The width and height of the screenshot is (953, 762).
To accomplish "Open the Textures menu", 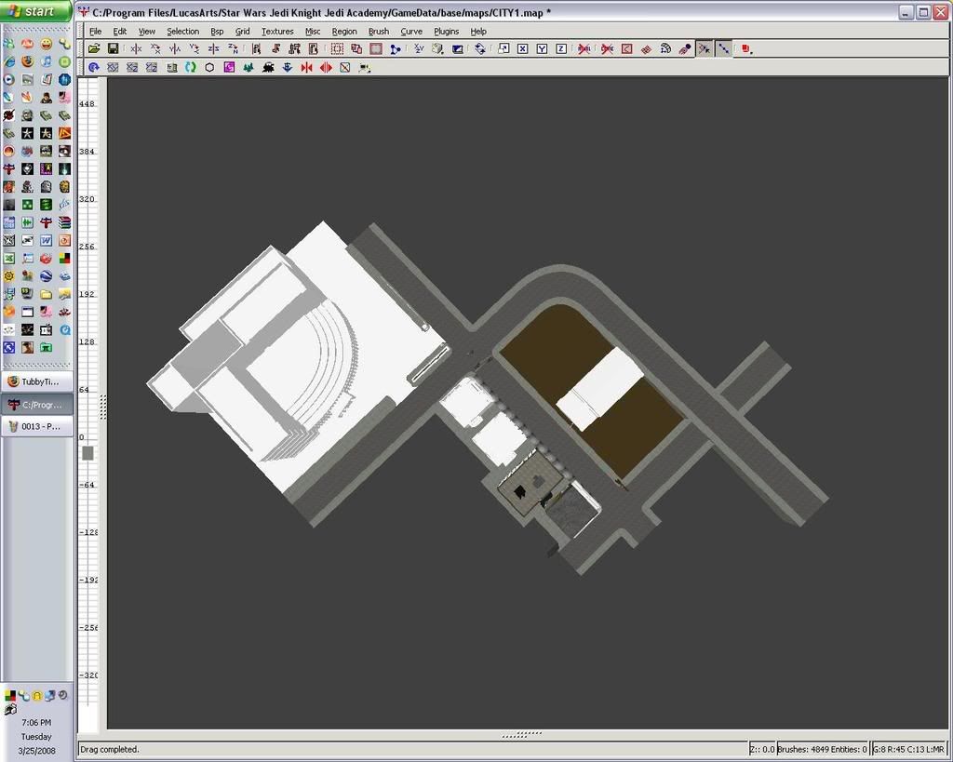I will point(276,31).
